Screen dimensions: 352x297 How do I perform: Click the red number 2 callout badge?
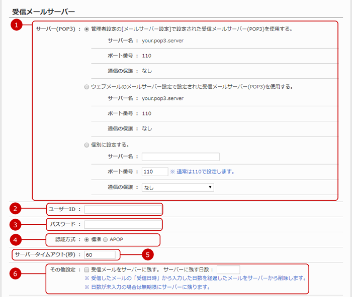click(18, 209)
